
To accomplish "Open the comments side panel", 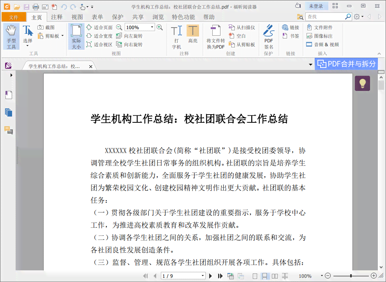I will (9, 130).
